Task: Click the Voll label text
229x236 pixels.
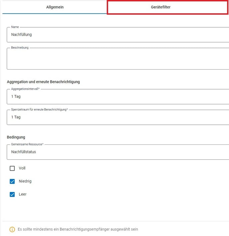Action: click(22, 168)
